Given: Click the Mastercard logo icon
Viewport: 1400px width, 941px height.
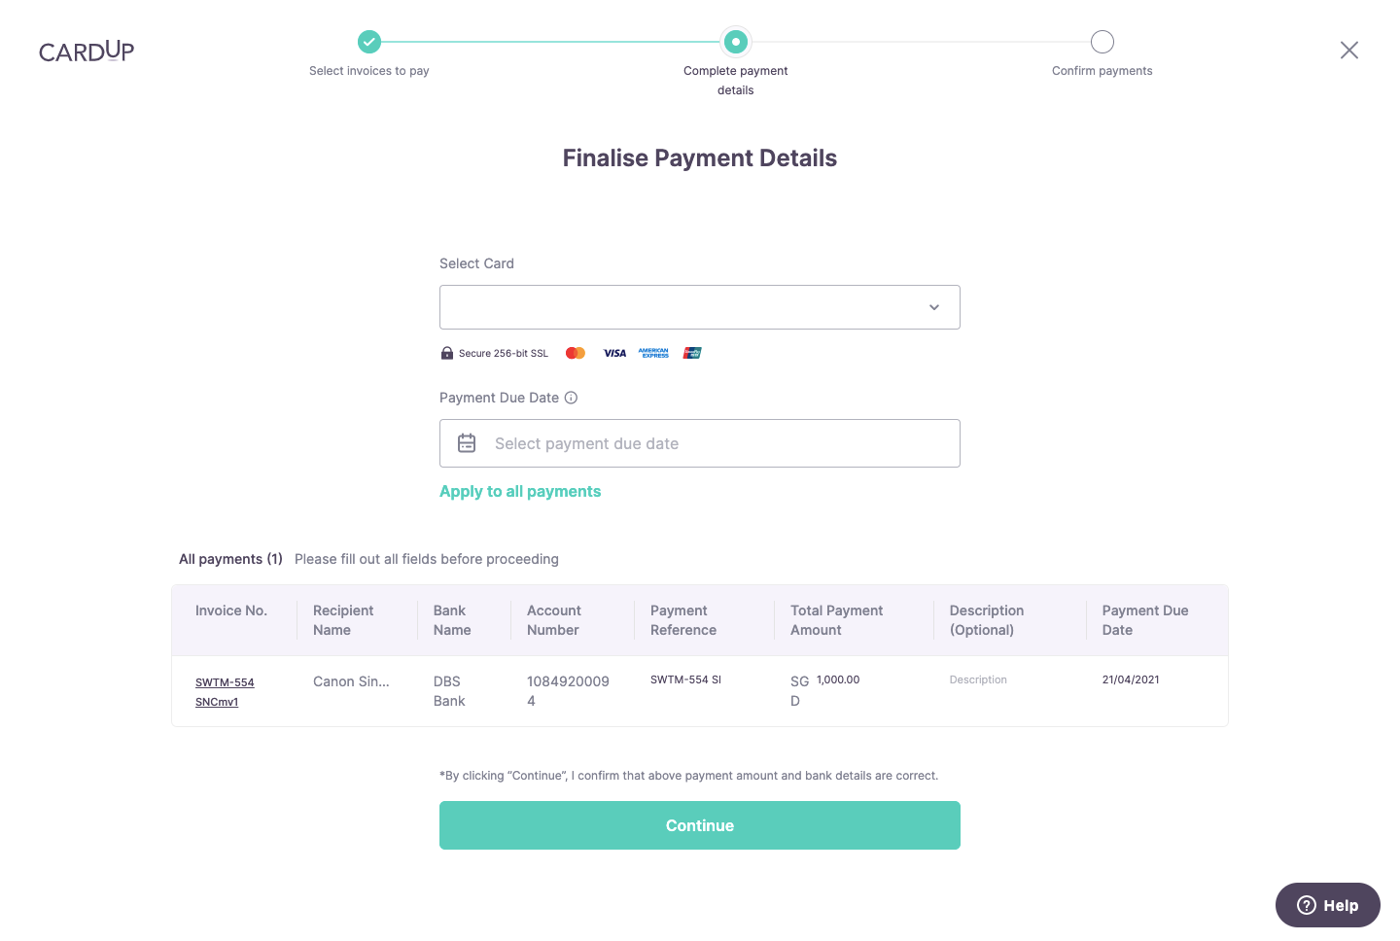Looking at the screenshot, I should 576,353.
